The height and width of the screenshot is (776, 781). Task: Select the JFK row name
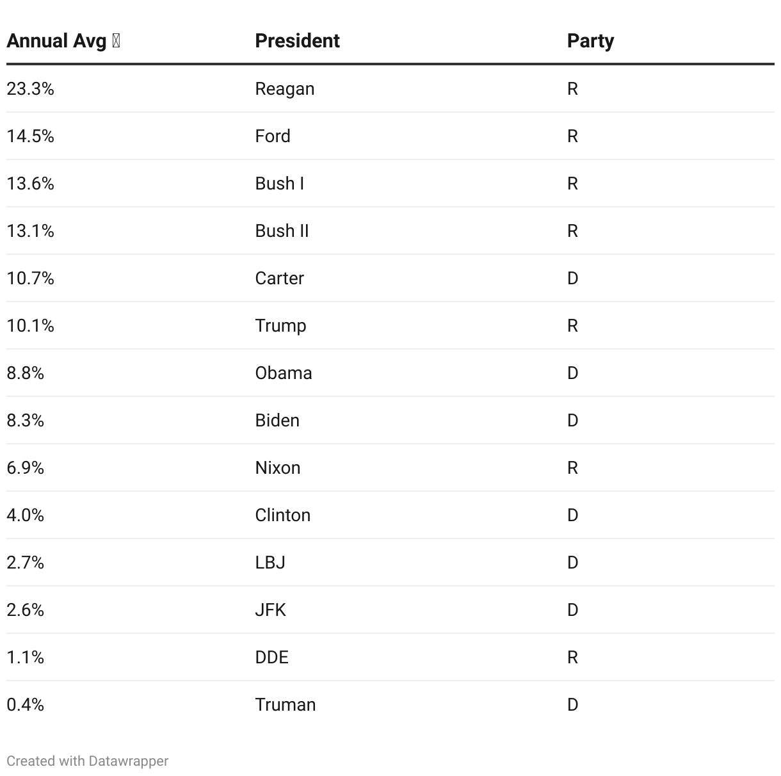coord(271,610)
